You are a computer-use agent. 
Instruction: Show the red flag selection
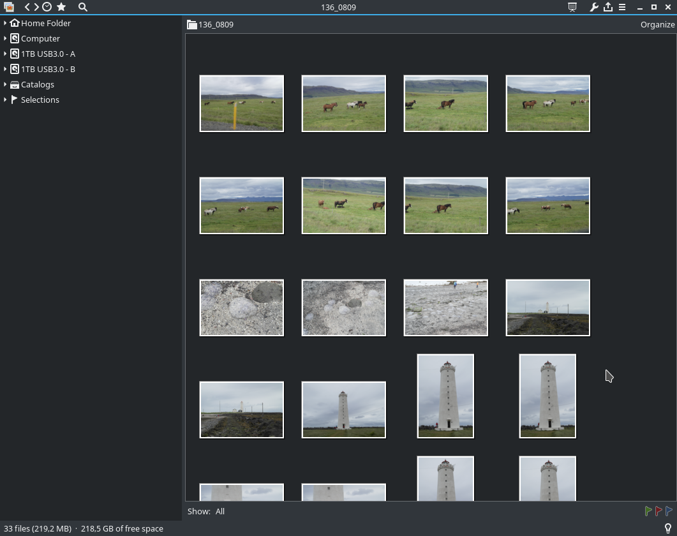tap(658, 511)
